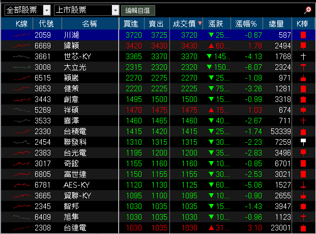The height and width of the screenshot is (234, 316).
Task: Click the candlestick icon for 穎崴
Action: click(x=303, y=78)
